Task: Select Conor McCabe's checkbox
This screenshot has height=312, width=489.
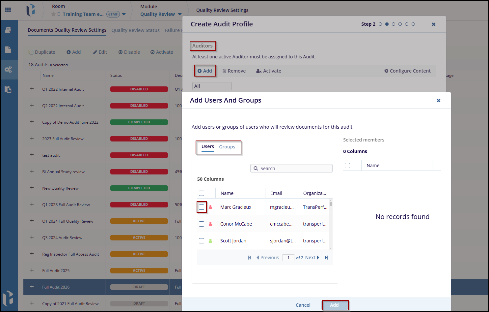Action: pyautogui.click(x=202, y=224)
